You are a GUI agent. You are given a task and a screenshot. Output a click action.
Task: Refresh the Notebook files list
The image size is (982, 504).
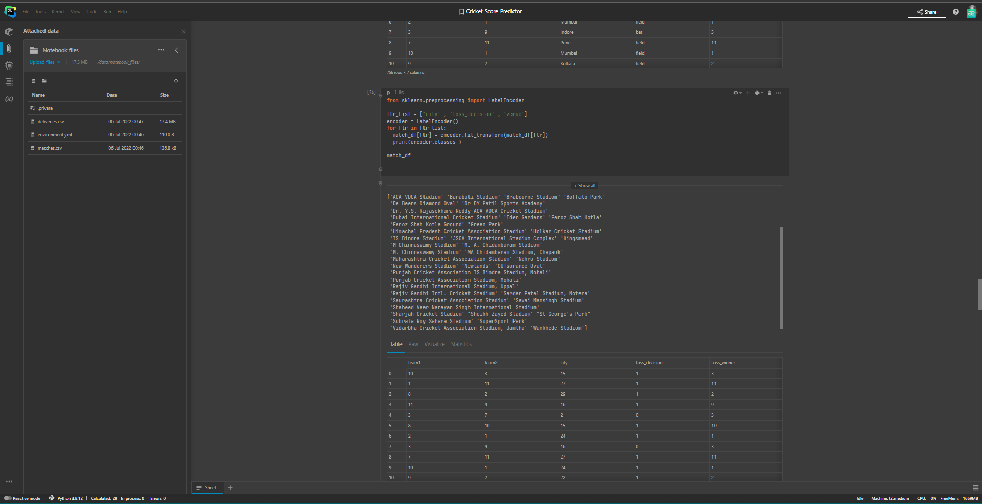pyautogui.click(x=176, y=81)
